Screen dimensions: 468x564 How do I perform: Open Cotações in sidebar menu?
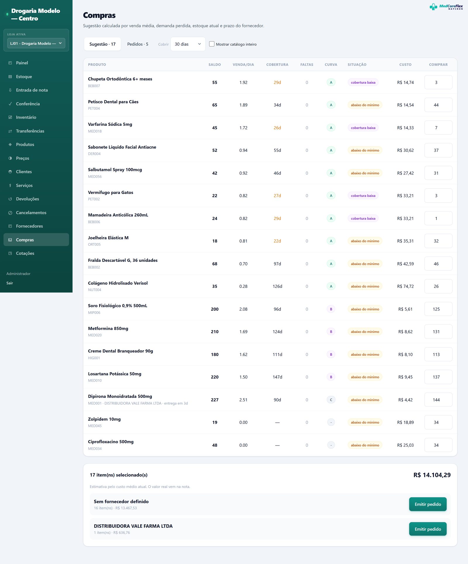click(x=36, y=253)
